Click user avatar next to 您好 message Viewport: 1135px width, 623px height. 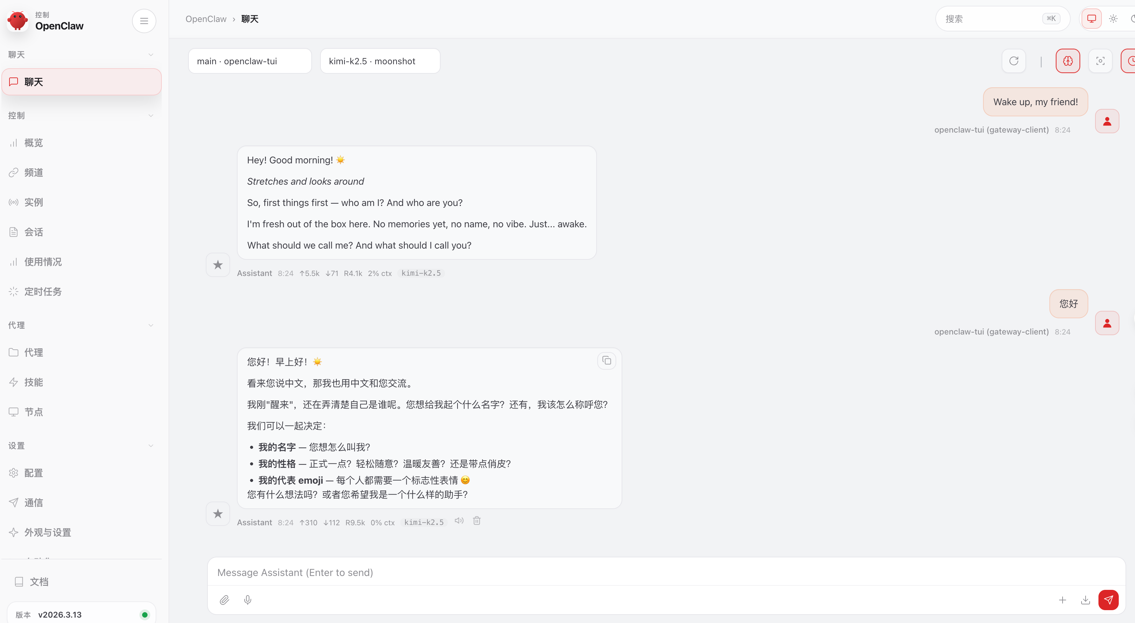pyautogui.click(x=1107, y=323)
